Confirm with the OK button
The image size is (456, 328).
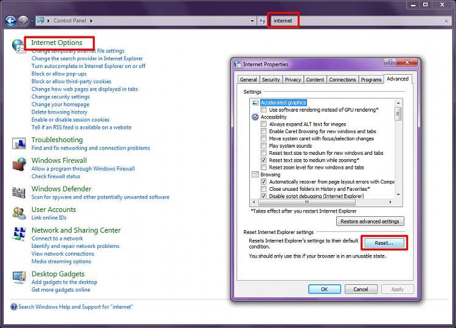pos(324,289)
